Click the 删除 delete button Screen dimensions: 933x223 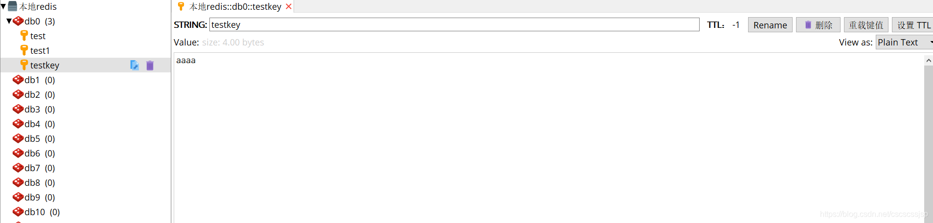point(818,25)
